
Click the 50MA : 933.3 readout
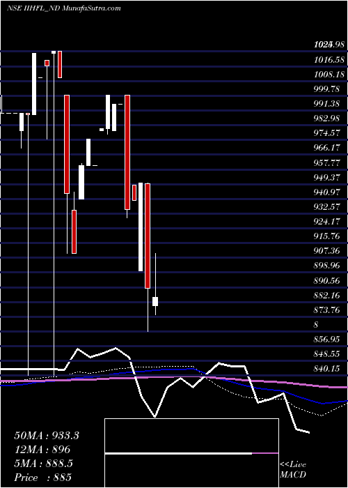point(47,436)
